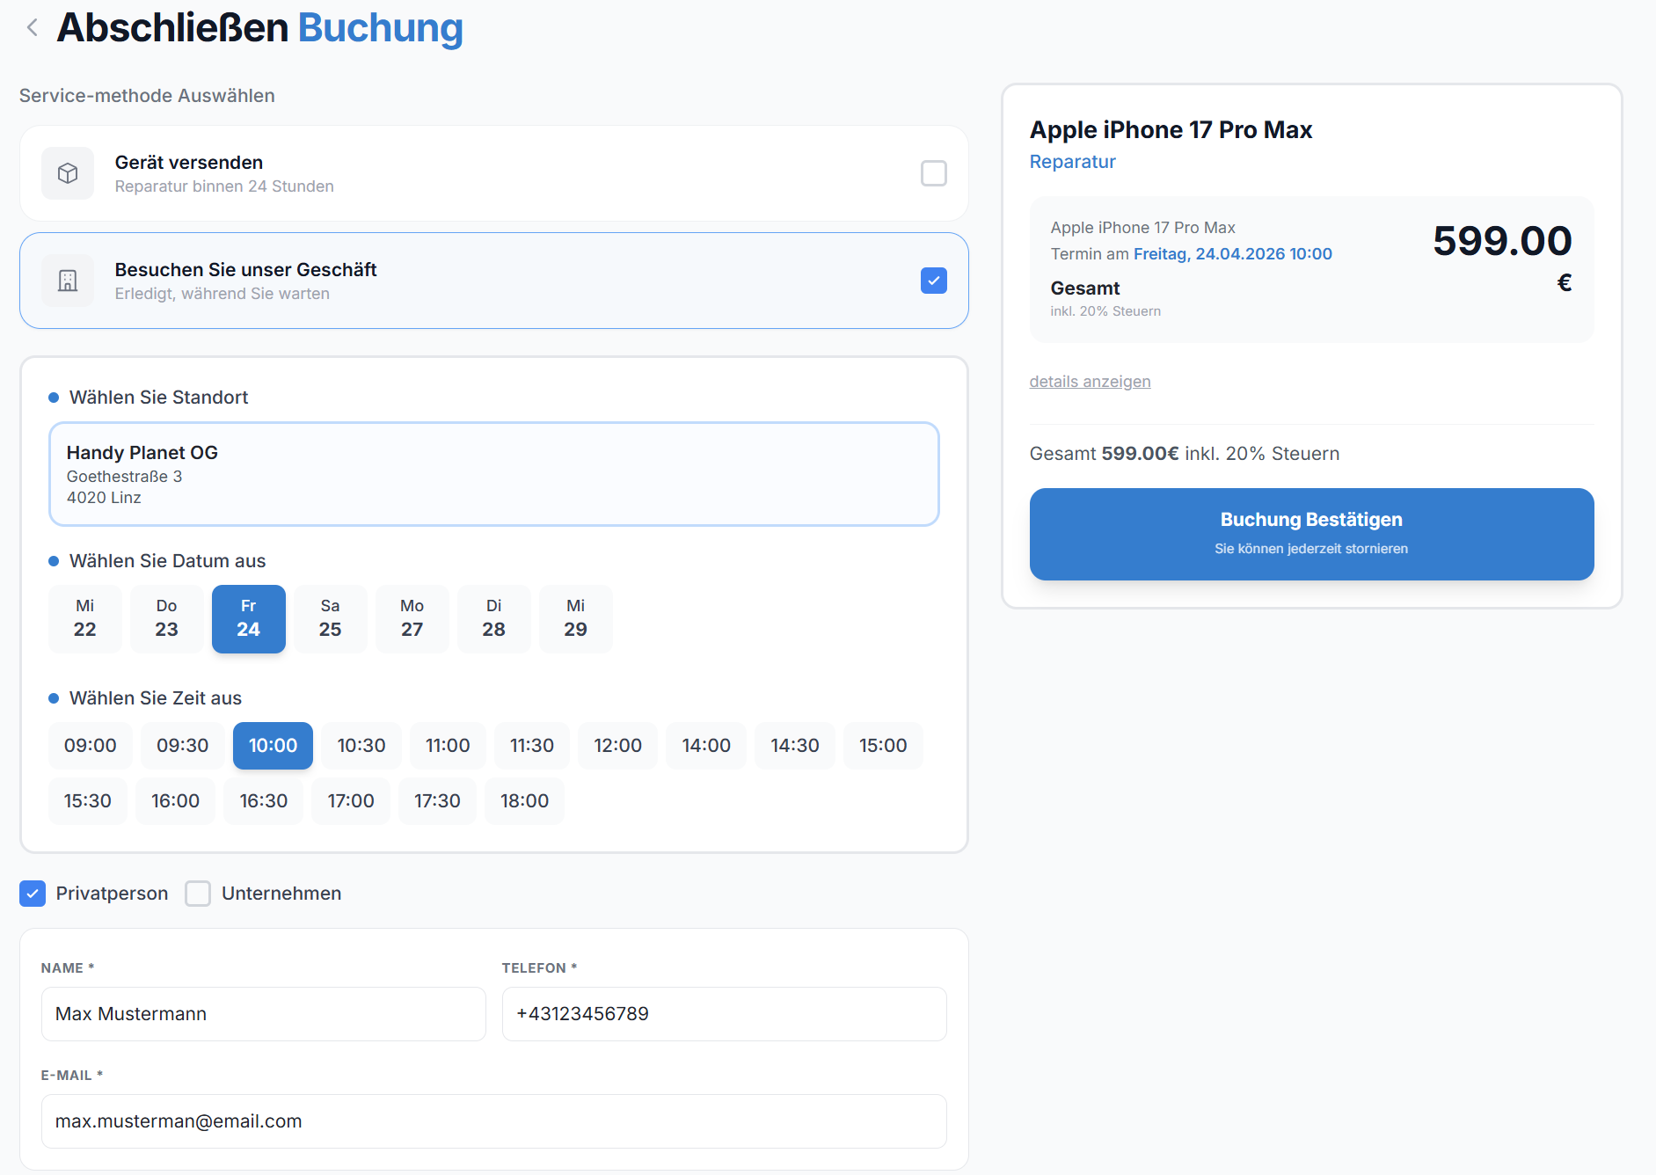
Task: Pick the 09:30 time slot
Action: pyautogui.click(x=183, y=746)
